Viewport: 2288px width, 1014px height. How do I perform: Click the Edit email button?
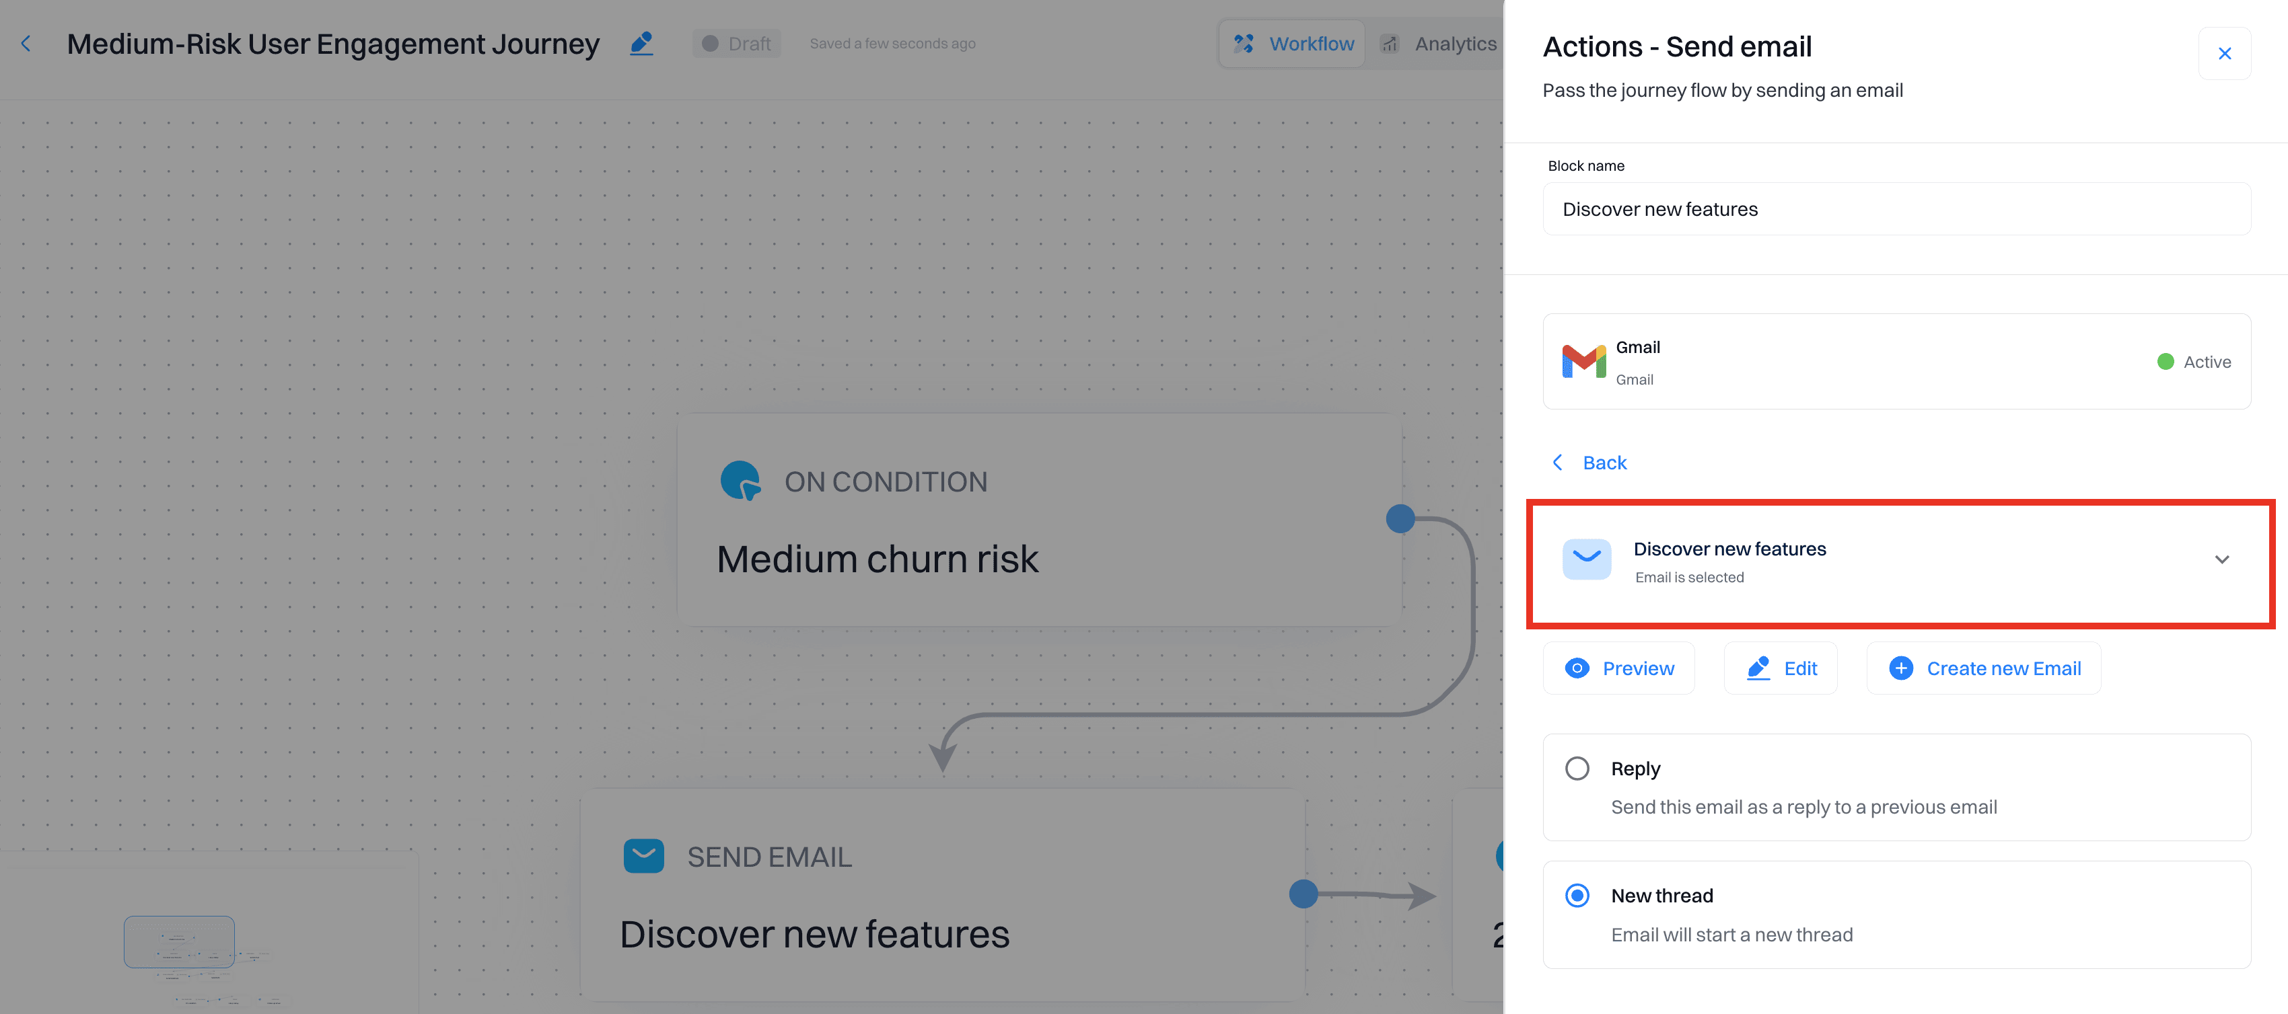pos(1781,668)
